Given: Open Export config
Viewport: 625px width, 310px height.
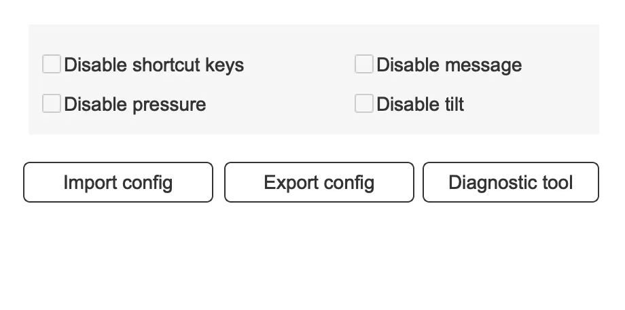Looking at the screenshot, I should pyautogui.click(x=319, y=182).
